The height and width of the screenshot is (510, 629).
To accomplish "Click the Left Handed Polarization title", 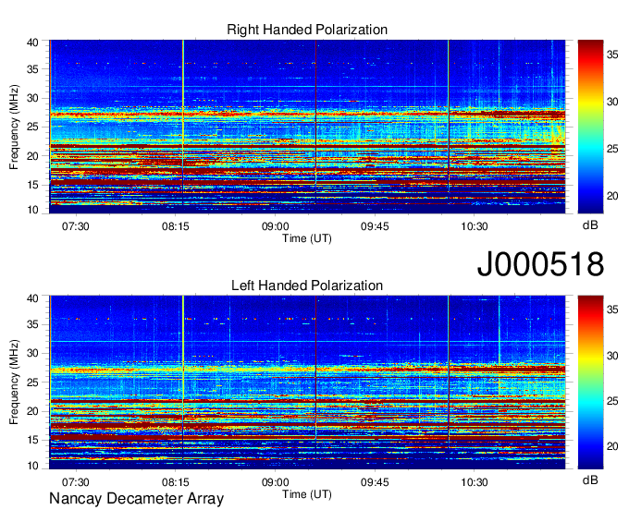I will [x=307, y=285].
